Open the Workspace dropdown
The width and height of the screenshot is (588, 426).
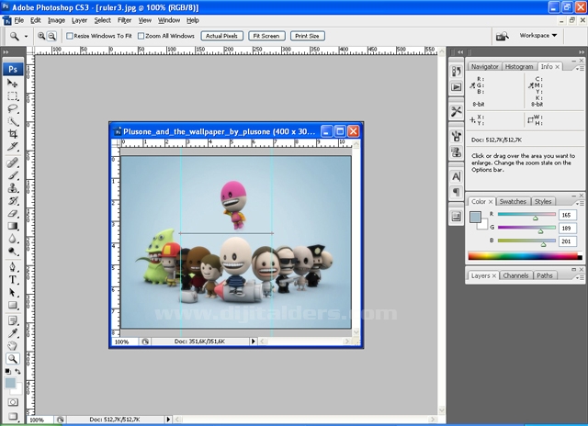click(x=537, y=35)
